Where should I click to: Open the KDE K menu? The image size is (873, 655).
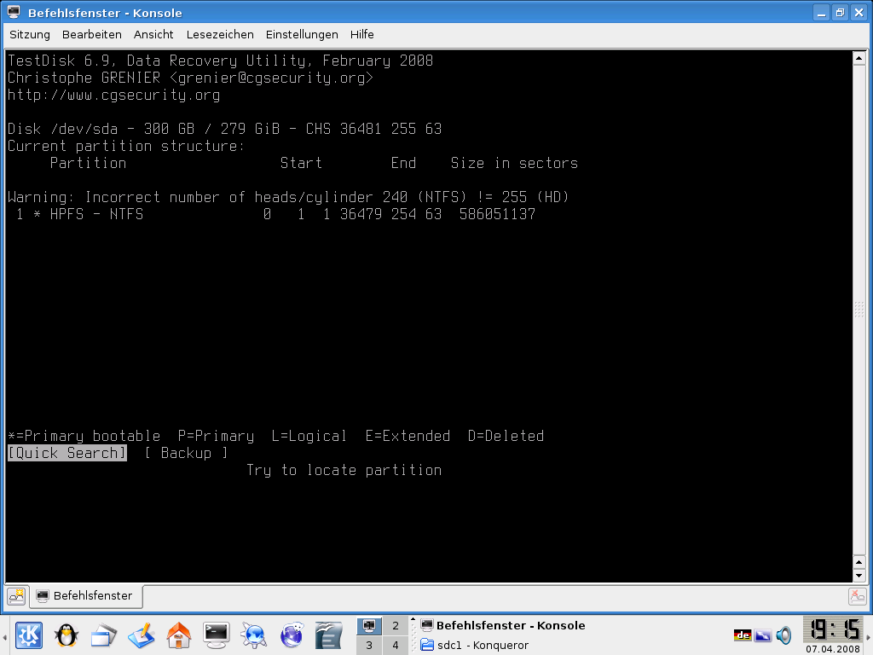tap(28, 635)
